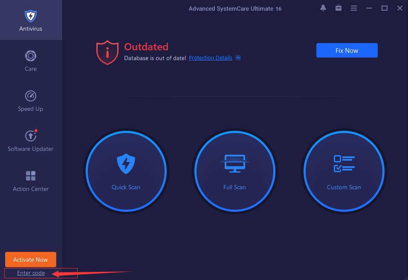Open the toolbox briefcase icon
Image resolution: width=408 pixels, height=280 pixels.
click(x=339, y=8)
